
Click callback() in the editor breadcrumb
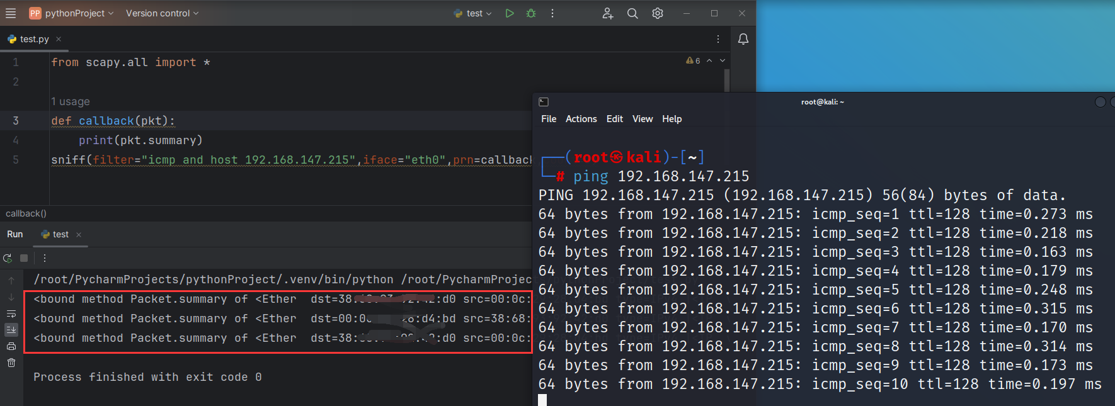coord(26,213)
